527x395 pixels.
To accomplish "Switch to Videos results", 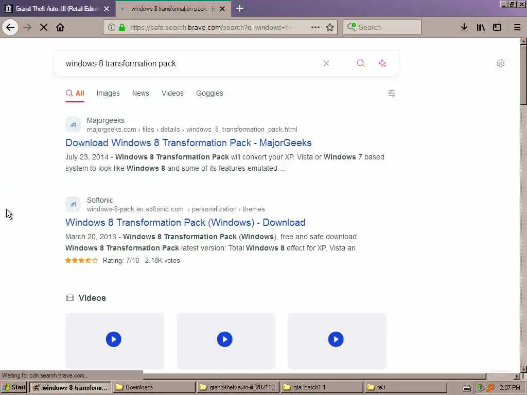I will pyautogui.click(x=172, y=93).
